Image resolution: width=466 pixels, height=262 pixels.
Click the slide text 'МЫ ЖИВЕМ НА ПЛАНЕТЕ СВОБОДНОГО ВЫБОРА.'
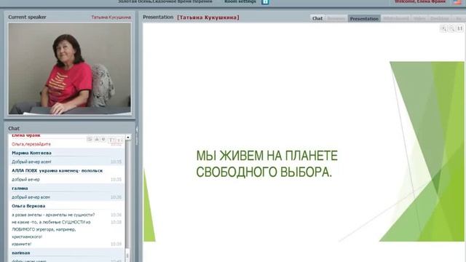266,164
